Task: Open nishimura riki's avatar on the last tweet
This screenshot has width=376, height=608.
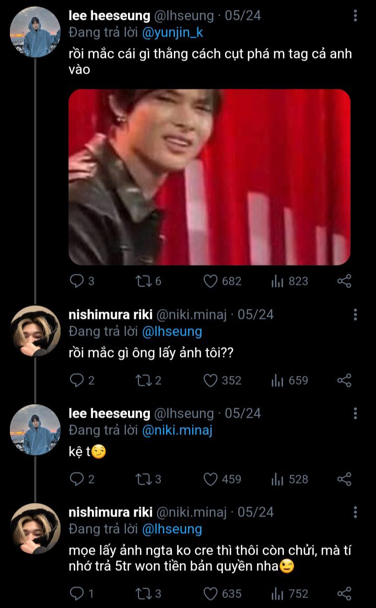Action: click(x=36, y=528)
